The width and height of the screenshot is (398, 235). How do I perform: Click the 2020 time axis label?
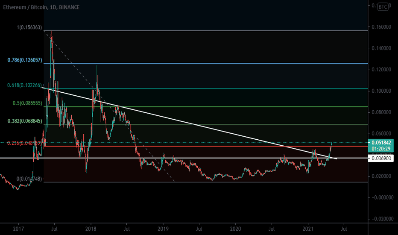click(x=235, y=229)
